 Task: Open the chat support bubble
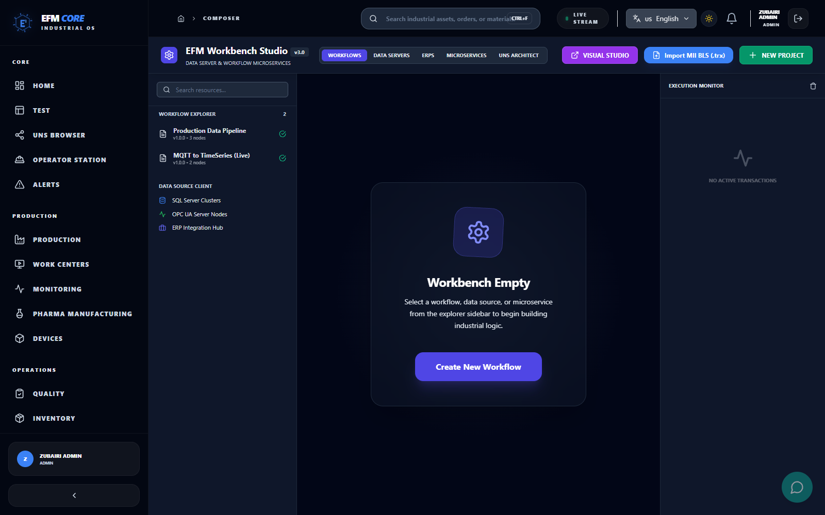[x=797, y=487]
